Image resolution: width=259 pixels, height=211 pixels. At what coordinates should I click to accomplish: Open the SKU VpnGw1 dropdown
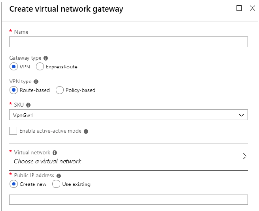[x=128, y=115]
